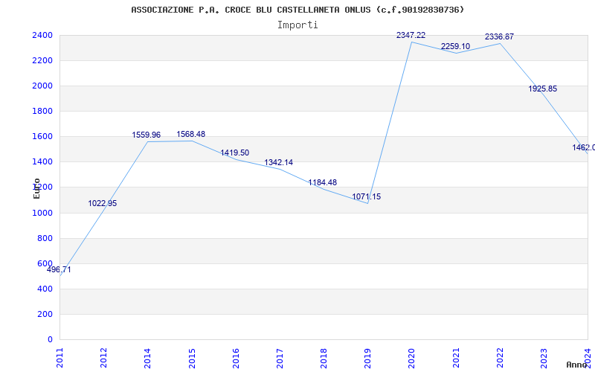Click the chart title ASSOCIAZIONE P.A. CROCE BLU CASTELLANETA ONLUS
Screen dimensions: 595x372
click(297, 10)
